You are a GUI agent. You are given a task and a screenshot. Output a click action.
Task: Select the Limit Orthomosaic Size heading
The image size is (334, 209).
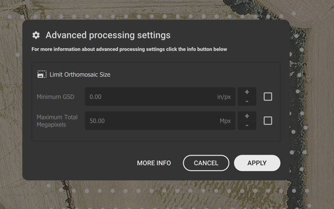click(x=80, y=75)
